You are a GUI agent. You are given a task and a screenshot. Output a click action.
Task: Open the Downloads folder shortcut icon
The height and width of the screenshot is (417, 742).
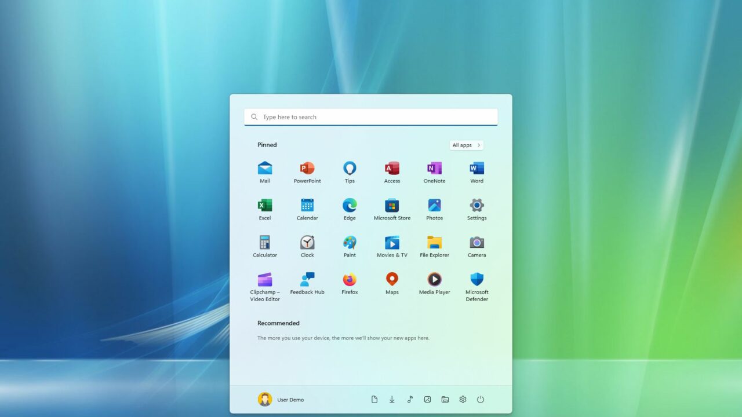[392, 400]
